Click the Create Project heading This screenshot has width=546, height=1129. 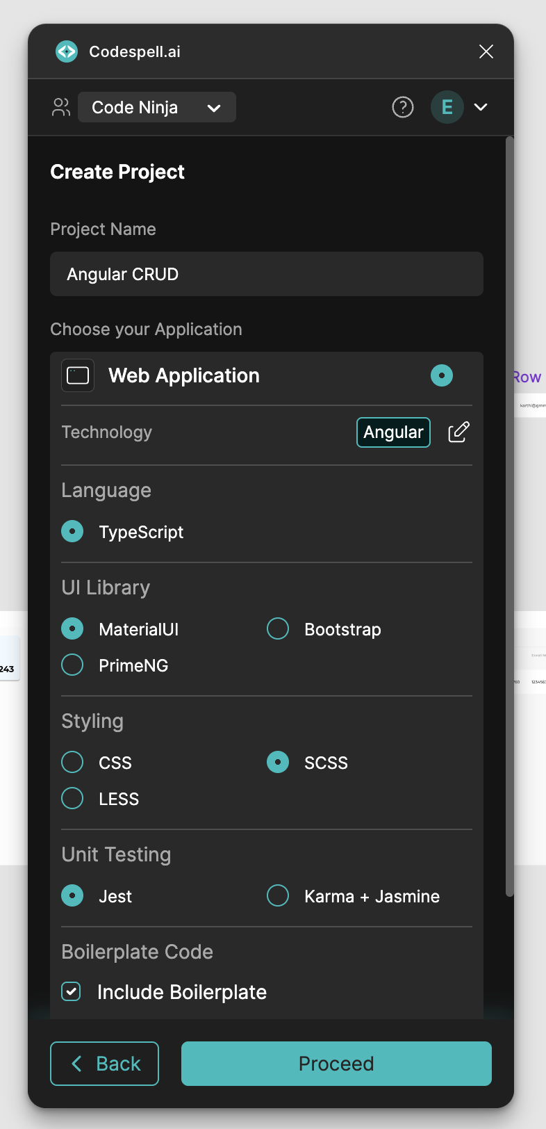point(117,172)
